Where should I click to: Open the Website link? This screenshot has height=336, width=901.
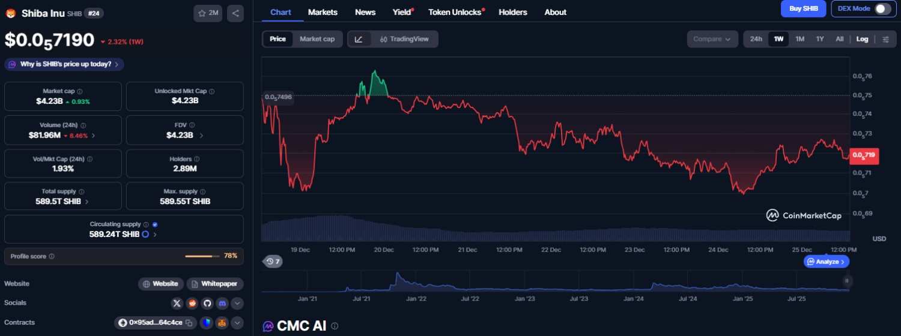(x=160, y=284)
